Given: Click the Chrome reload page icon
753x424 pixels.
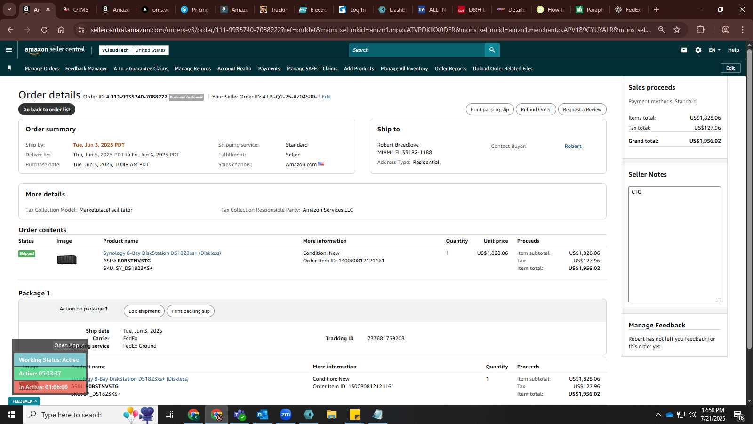Looking at the screenshot, I should click(44, 30).
